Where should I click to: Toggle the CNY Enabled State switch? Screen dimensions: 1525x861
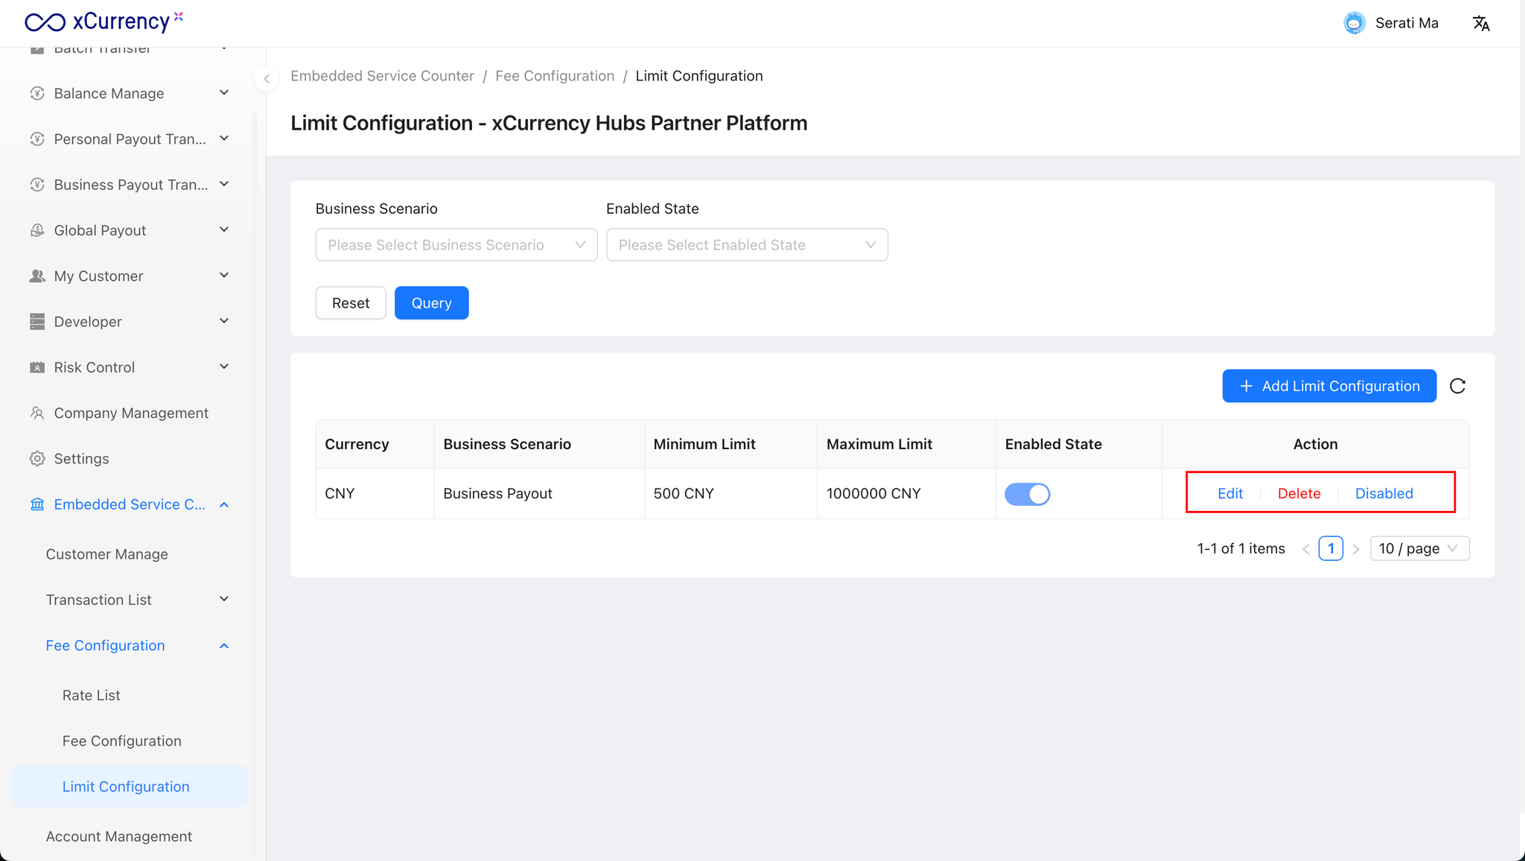[x=1027, y=494]
